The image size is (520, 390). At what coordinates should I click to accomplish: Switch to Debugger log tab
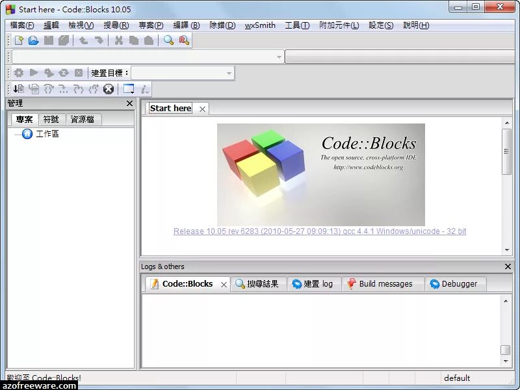(x=456, y=284)
